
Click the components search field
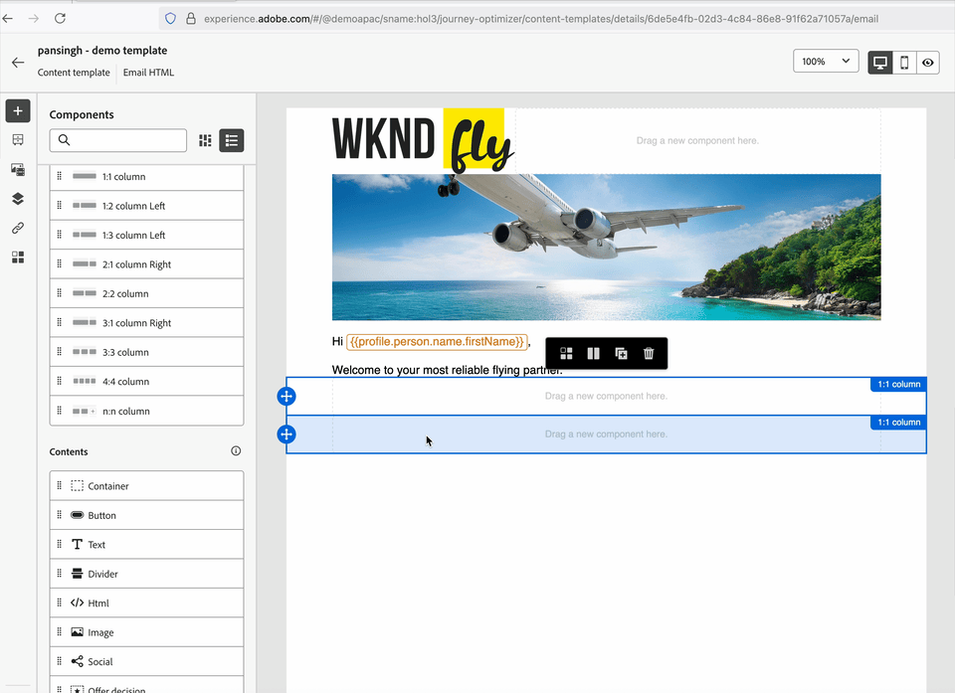118,140
